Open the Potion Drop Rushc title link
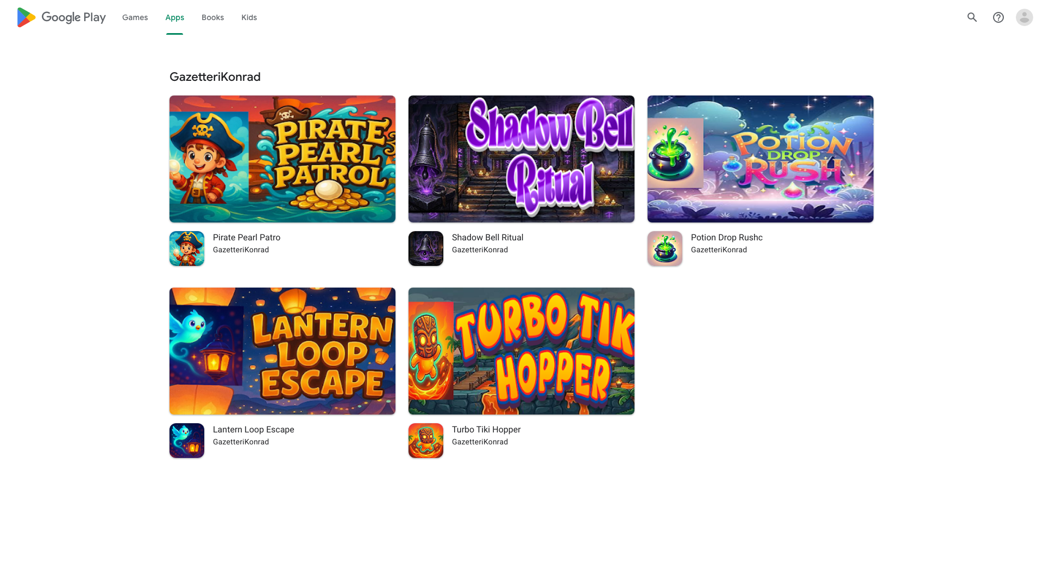Image resolution: width=1043 pixels, height=586 pixels. (x=727, y=238)
